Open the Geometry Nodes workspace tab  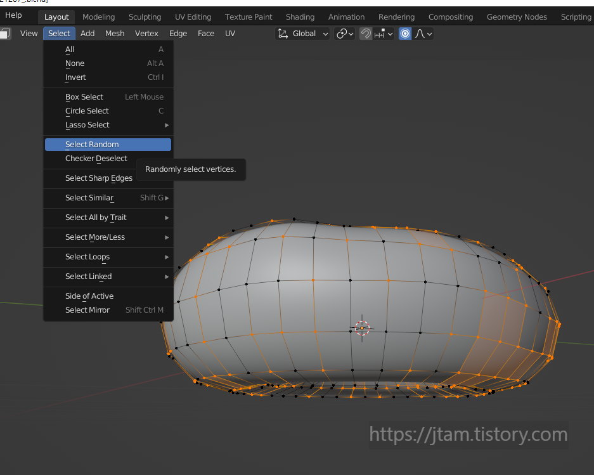(517, 17)
